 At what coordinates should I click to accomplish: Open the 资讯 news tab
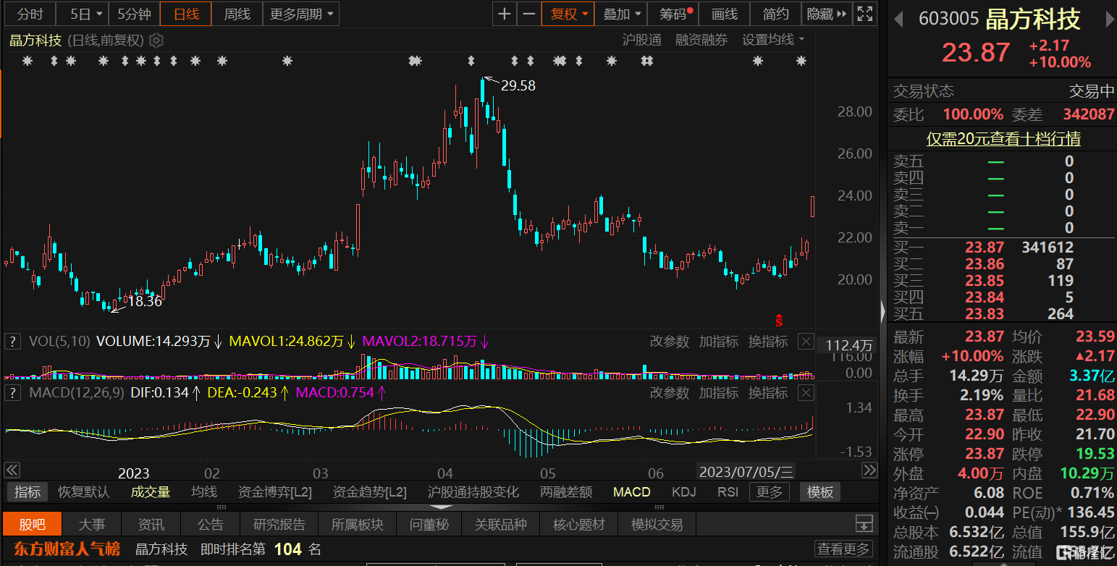click(151, 524)
